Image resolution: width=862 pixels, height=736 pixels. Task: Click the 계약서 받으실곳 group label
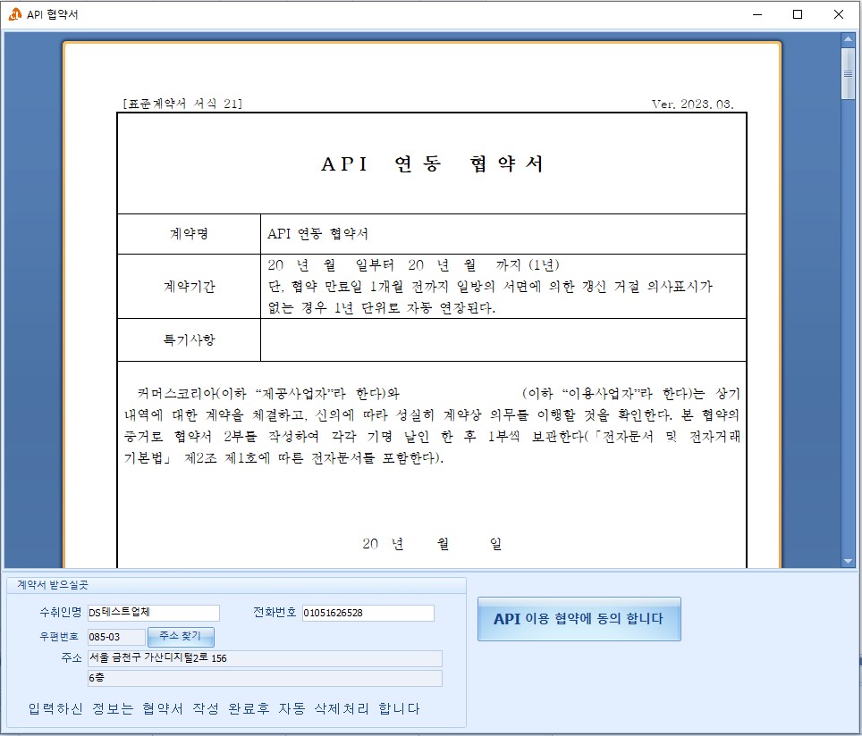pyautogui.click(x=52, y=585)
